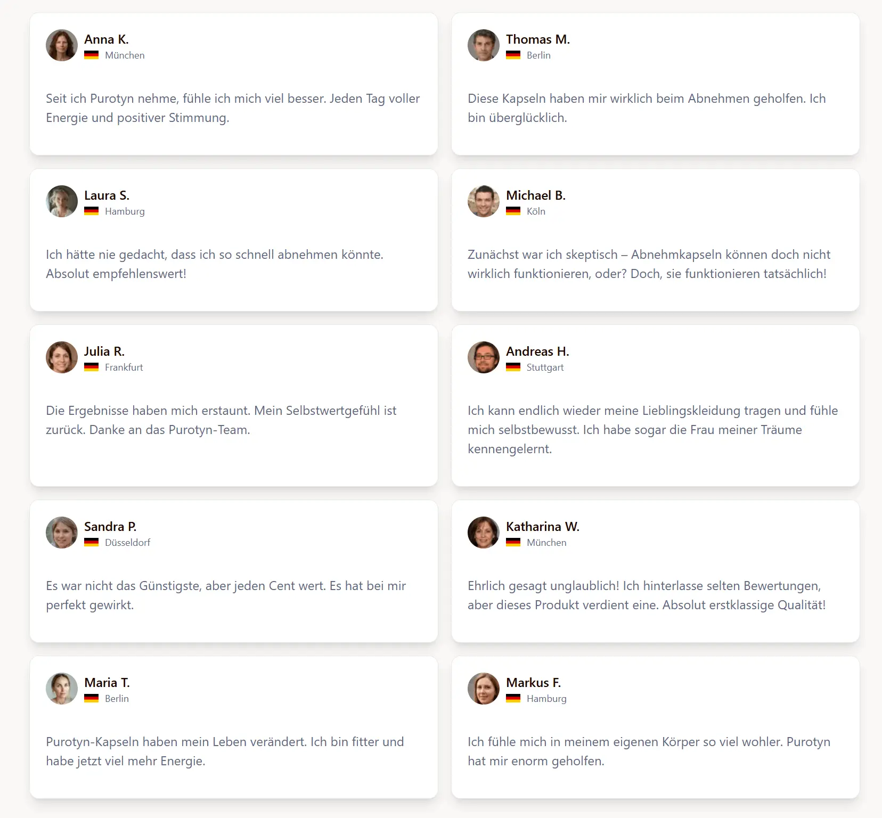Screen dimensions: 882x818
Task: Click the flag icon next to Stuttgart
Action: coord(513,367)
